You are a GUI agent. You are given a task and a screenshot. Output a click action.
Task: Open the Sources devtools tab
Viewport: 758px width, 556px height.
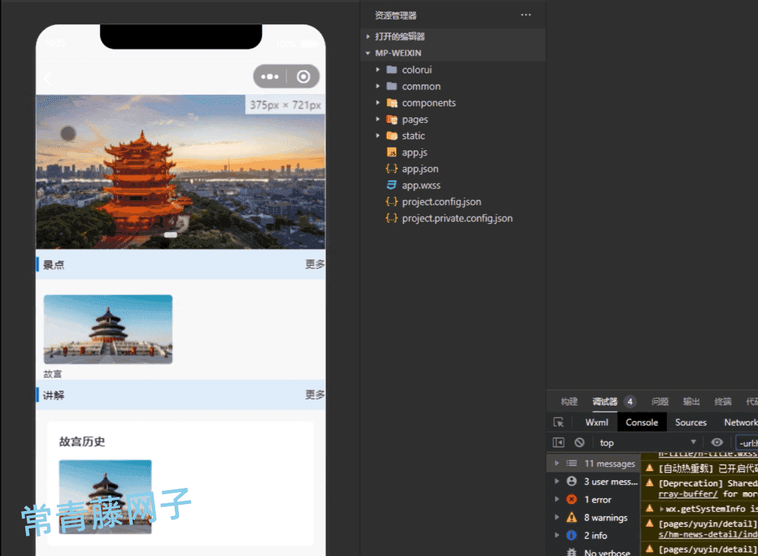click(691, 422)
